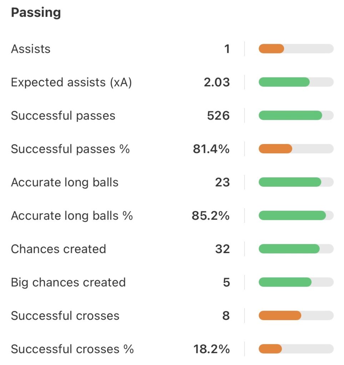Click the Accurate long balls bar
The height and width of the screenshot is (365, 344).
[290, 182]
